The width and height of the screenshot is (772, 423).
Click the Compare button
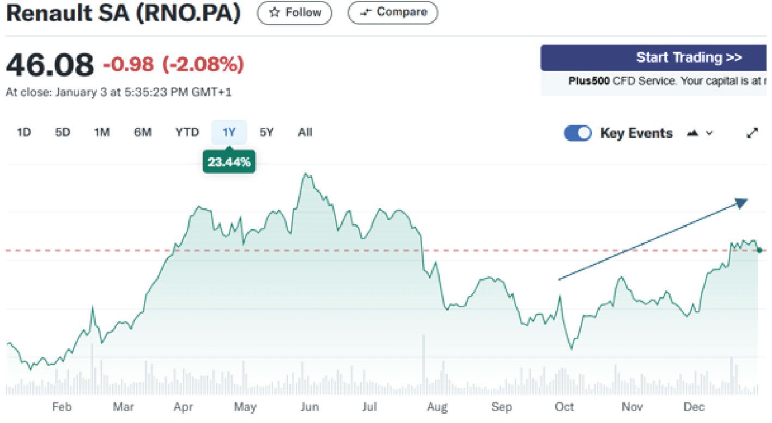(x=392, y=13)
